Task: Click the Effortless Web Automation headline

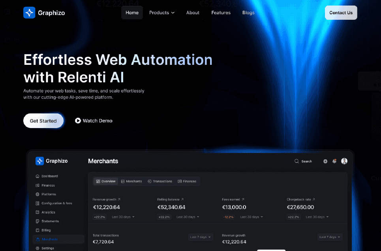Action: [118, 60]
